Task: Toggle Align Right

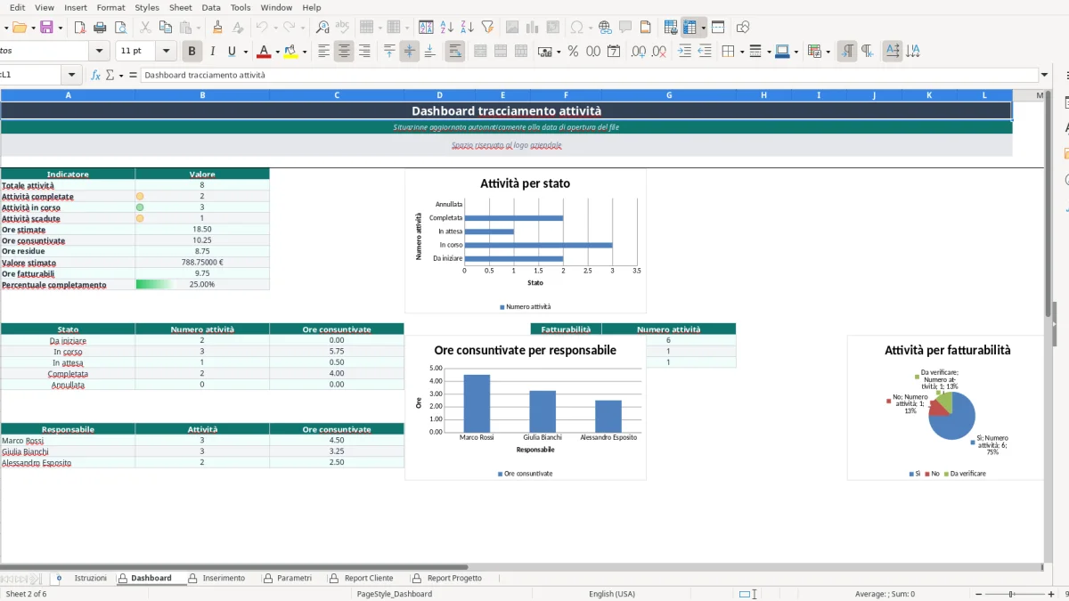Action: click(x=364, y=52)
